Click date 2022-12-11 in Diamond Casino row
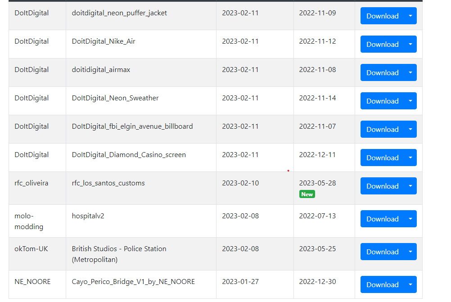This screenshot has width=451, height=302. pos(317,154)
